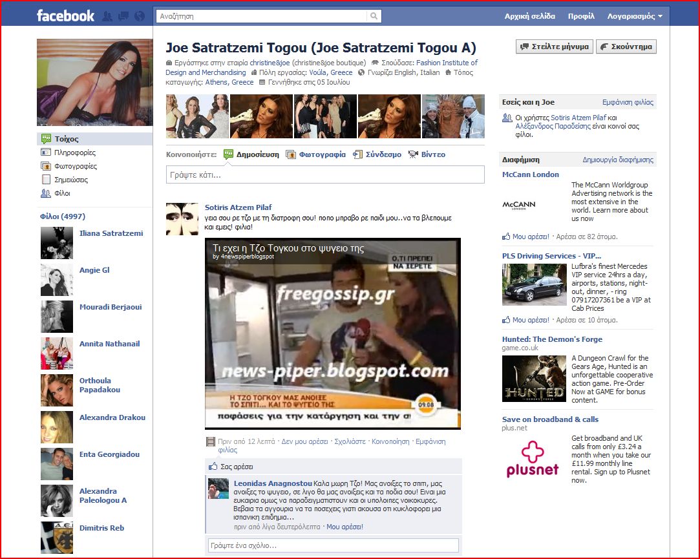
Task: Click the Σημειώσεις notes icon
Action: [x=45, y=180]
